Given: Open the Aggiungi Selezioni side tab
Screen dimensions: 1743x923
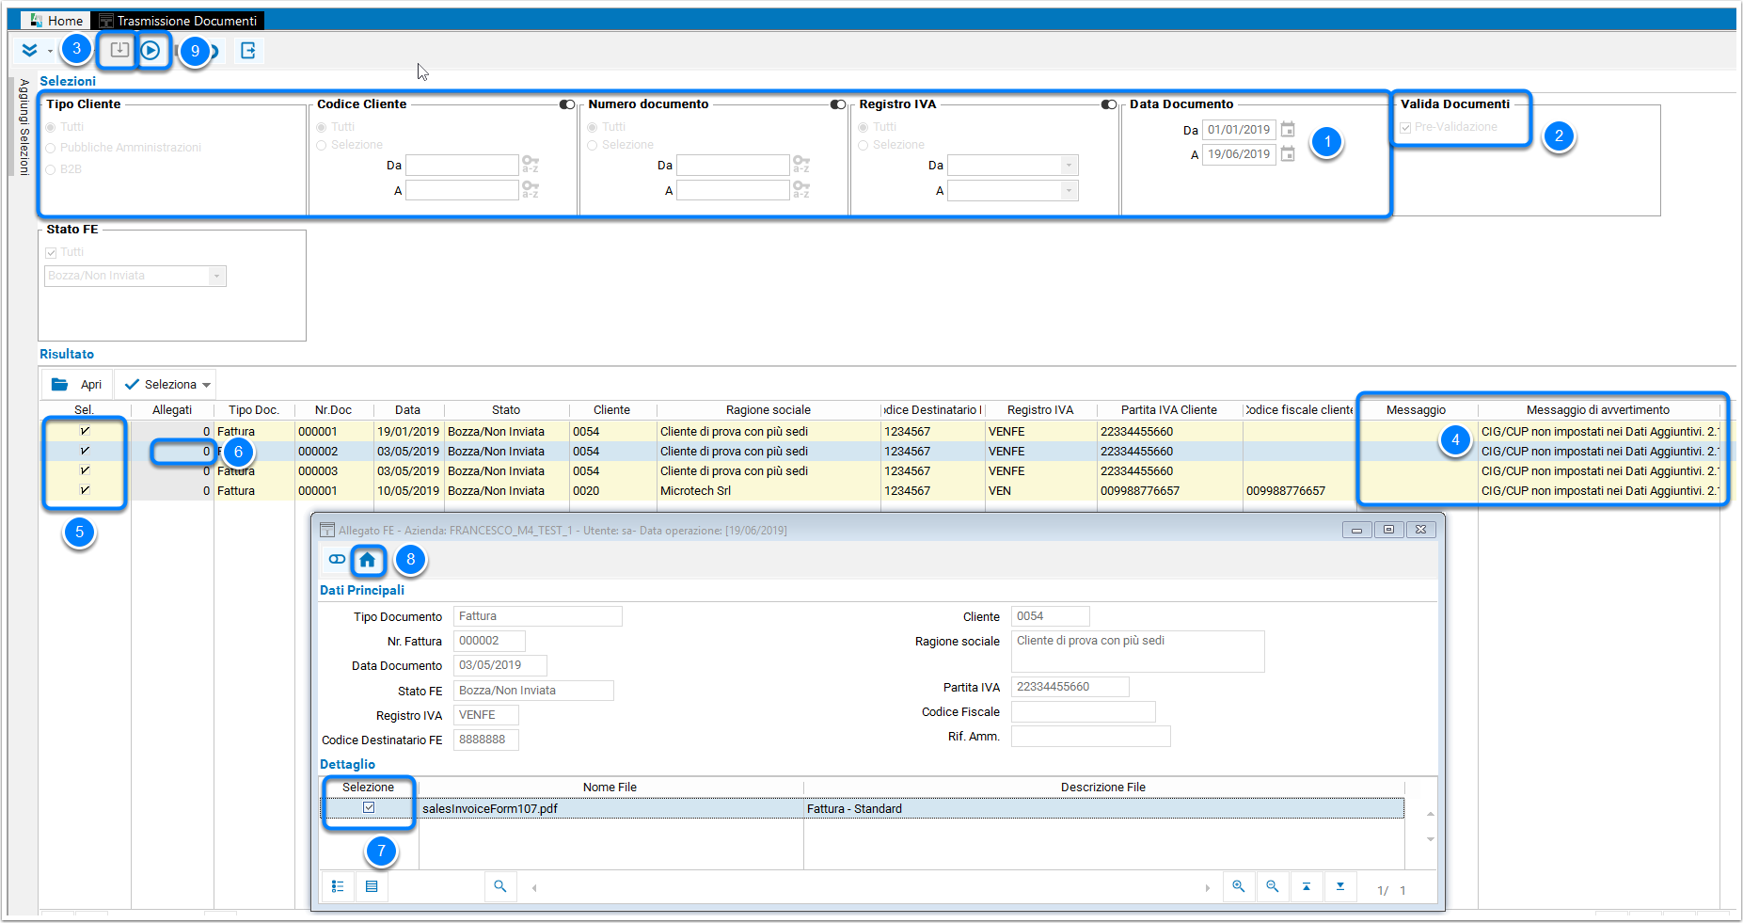Looking at the screenshot, I should tap(24, 128).
